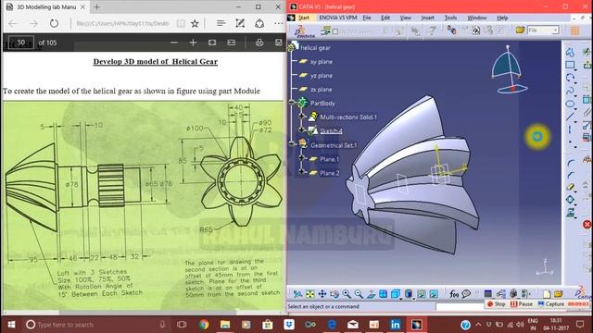Click the Create Multi-View icon in CATIA
Viewport: 593px width, 333px height.
coord(383,294)
